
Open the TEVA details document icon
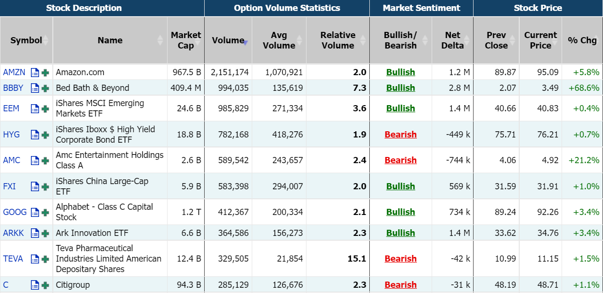click(35, 259)
